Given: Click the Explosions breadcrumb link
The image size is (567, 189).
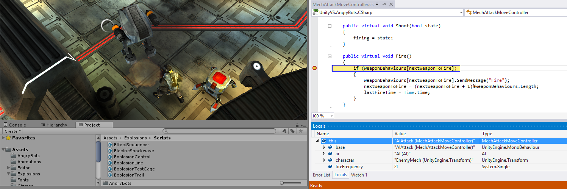Looking at the screenshot, I should tap(135, 138).
